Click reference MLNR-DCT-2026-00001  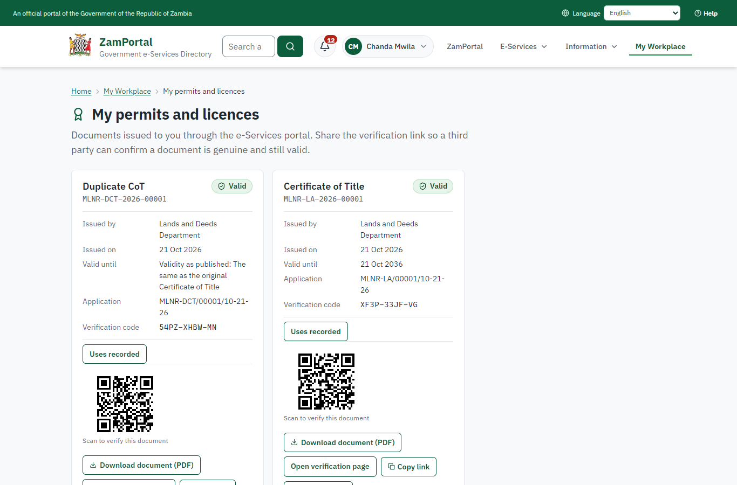[125, 199]
